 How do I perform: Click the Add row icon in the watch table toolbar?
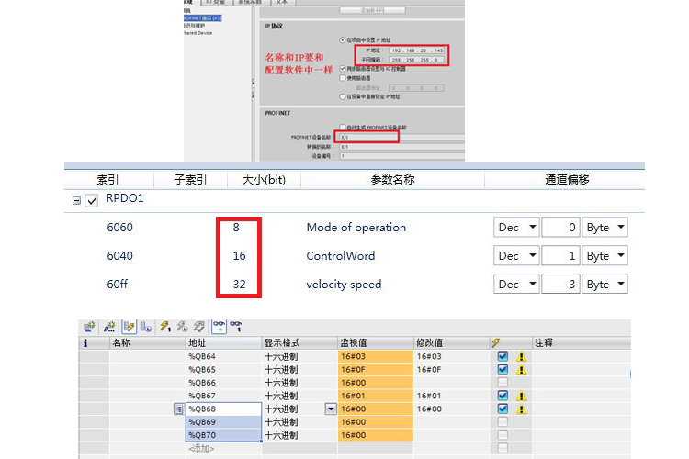pos(109,327)
